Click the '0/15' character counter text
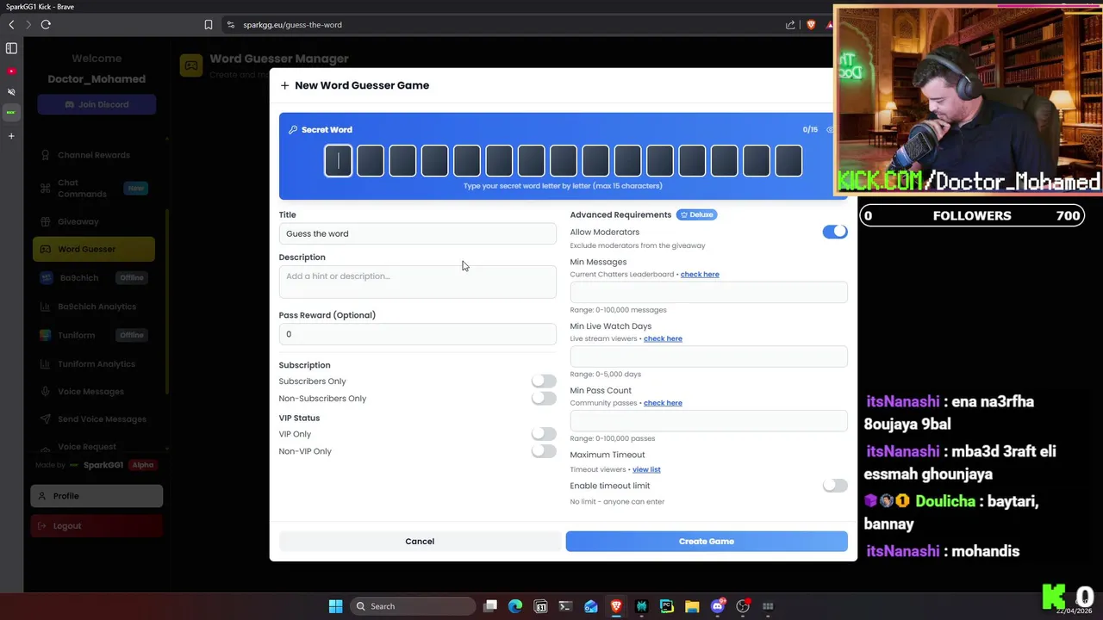 click(x=810, y=130)
